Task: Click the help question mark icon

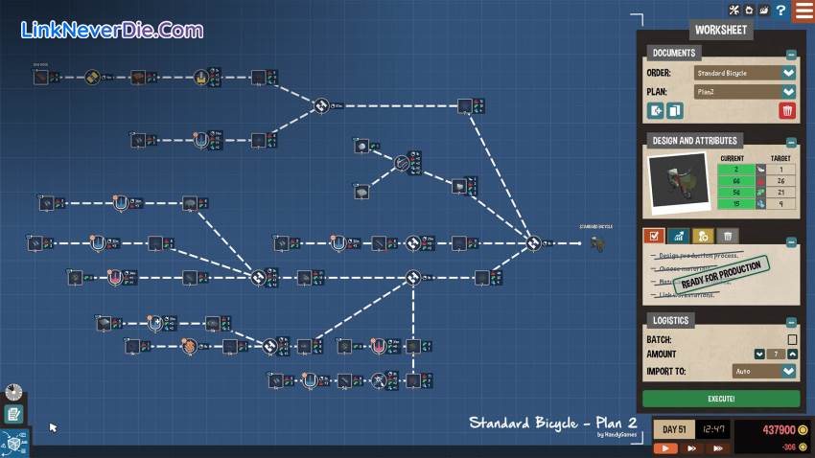Action: (x=782, y=11)
